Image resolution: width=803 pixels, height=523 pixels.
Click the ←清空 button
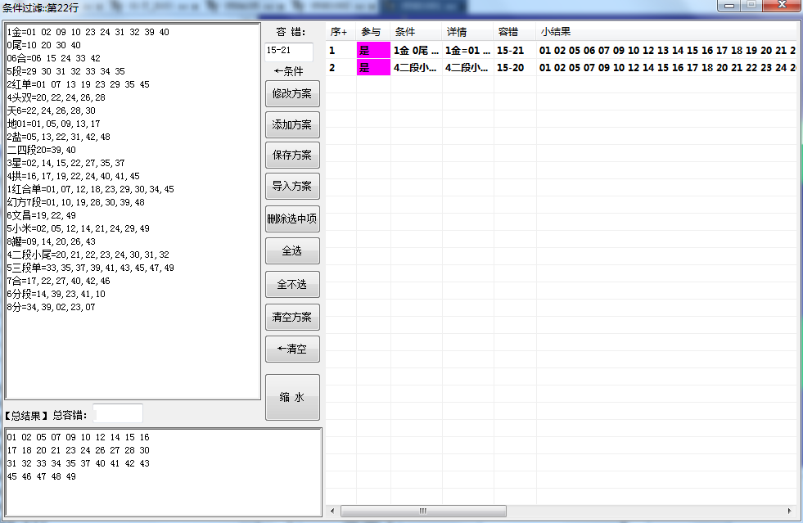coord(292,349)
